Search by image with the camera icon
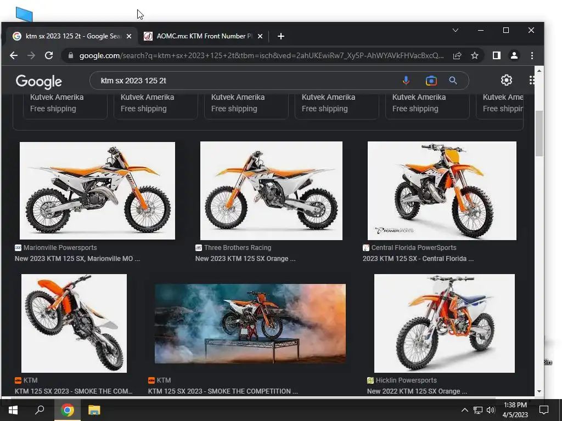This screenshot has width=562, height=421. (431, 81)
